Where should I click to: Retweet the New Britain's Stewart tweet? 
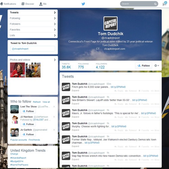coord(131,104)
